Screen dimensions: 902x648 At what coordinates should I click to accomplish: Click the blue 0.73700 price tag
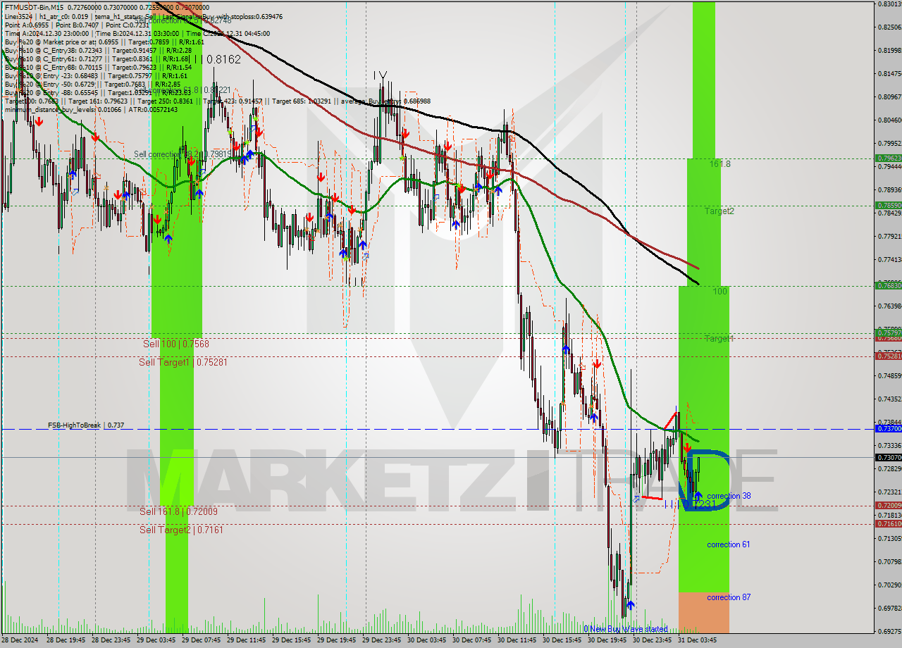pos(888,428)
